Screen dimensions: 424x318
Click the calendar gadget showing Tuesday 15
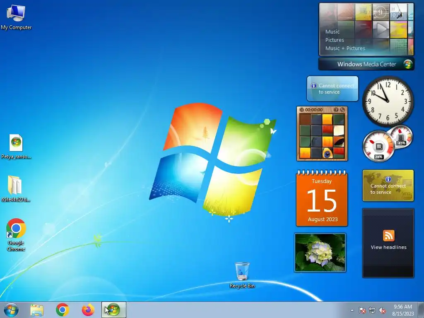click(322, 198)
